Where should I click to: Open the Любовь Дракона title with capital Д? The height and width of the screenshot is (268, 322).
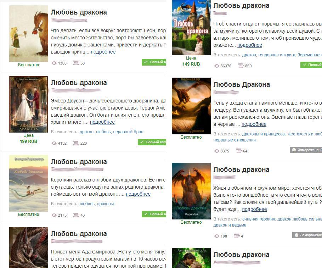click(x=242, y=84)
